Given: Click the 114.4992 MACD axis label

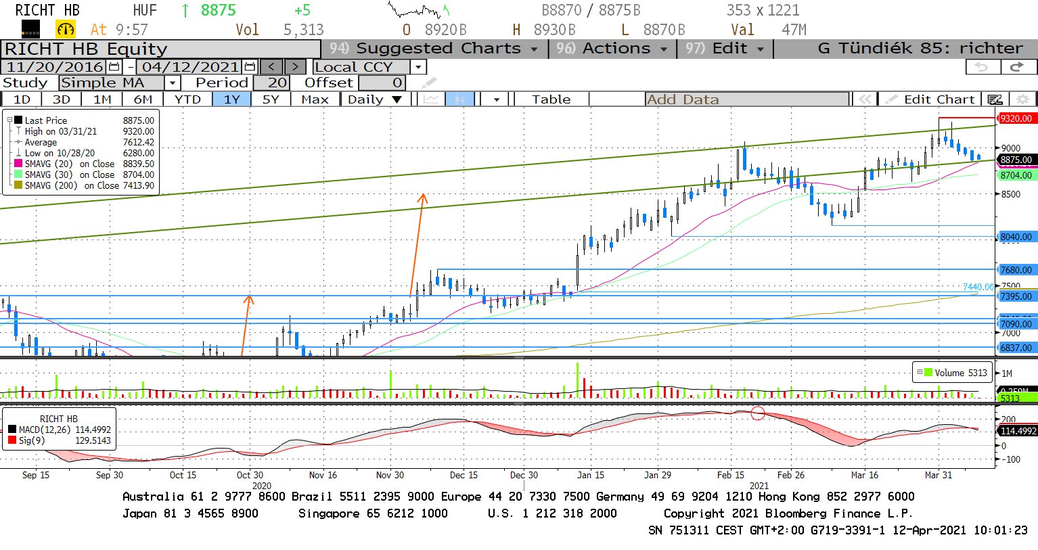Looking at the screenshot, I should coord(1018,431).
